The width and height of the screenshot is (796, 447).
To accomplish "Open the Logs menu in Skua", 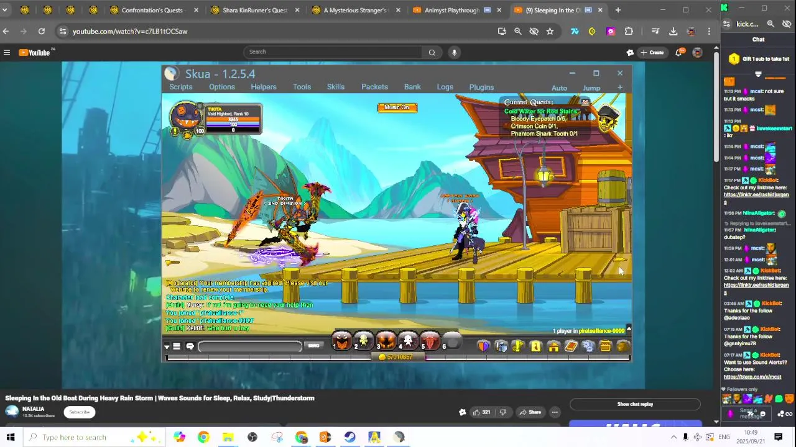I will click(x=445, y=87).
